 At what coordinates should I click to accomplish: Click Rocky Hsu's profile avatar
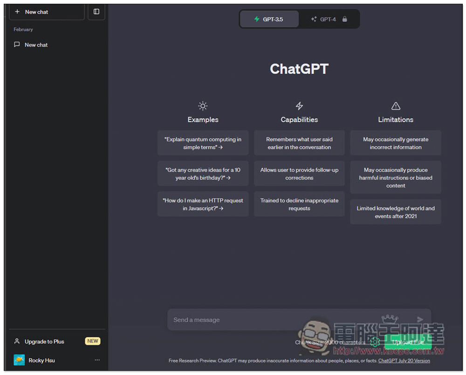click(x=19, y=360)
